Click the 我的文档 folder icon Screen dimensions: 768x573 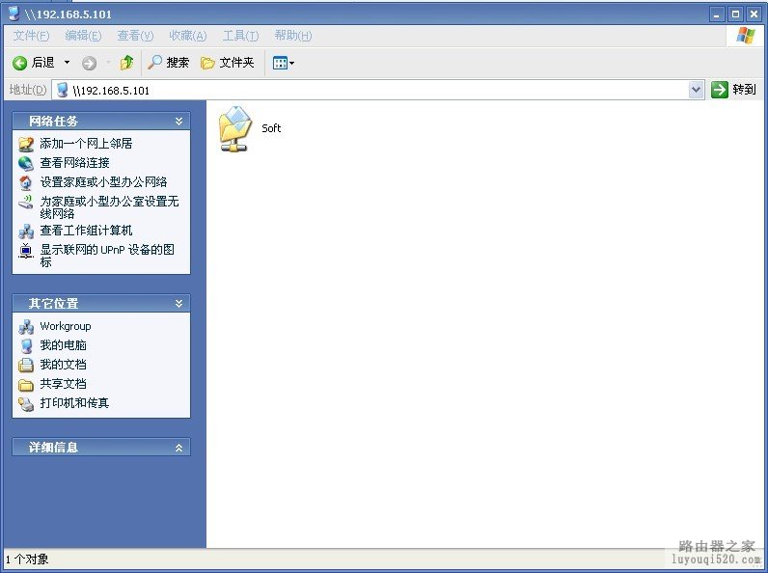point(25,365)
